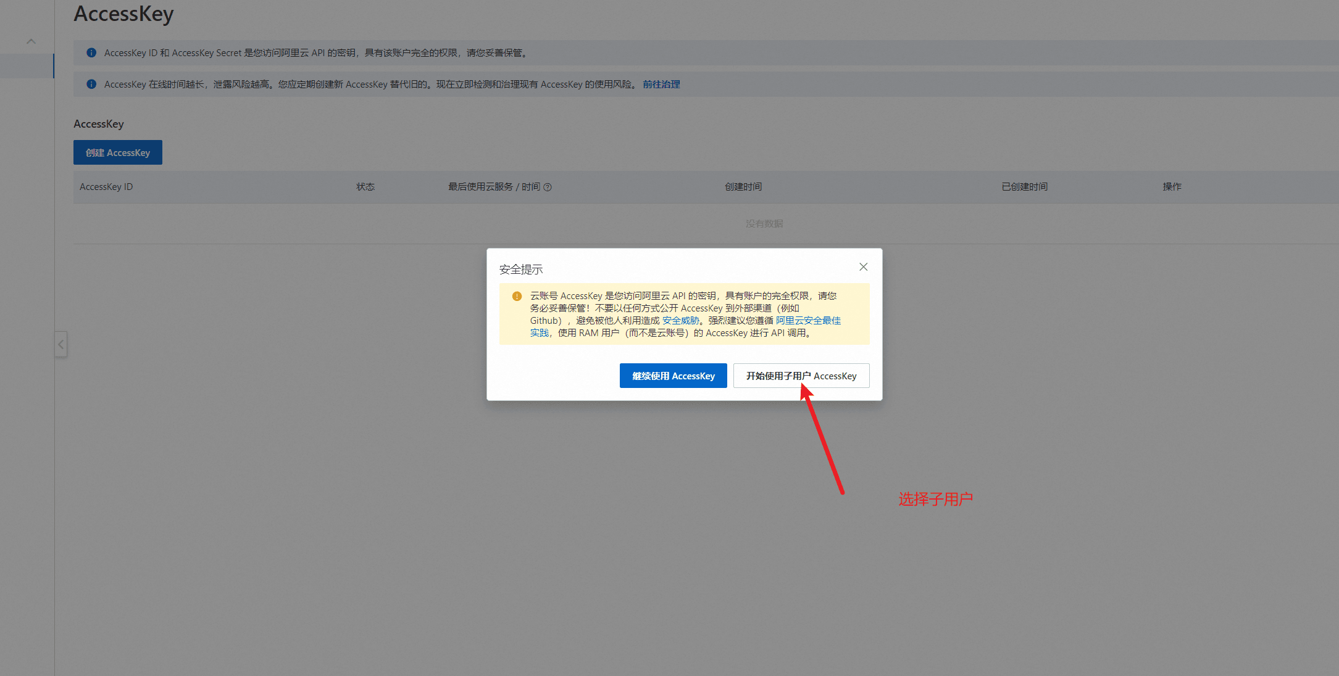Click the 状态 column header
The image size is (1339, 676).
coord(365,187)
